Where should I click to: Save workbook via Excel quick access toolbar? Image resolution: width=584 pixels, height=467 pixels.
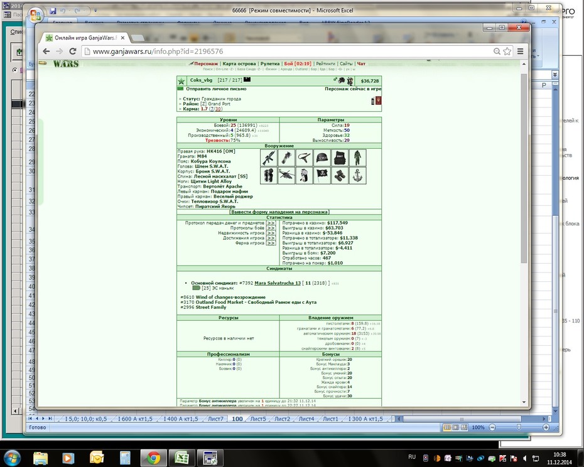tap(53, 11)
